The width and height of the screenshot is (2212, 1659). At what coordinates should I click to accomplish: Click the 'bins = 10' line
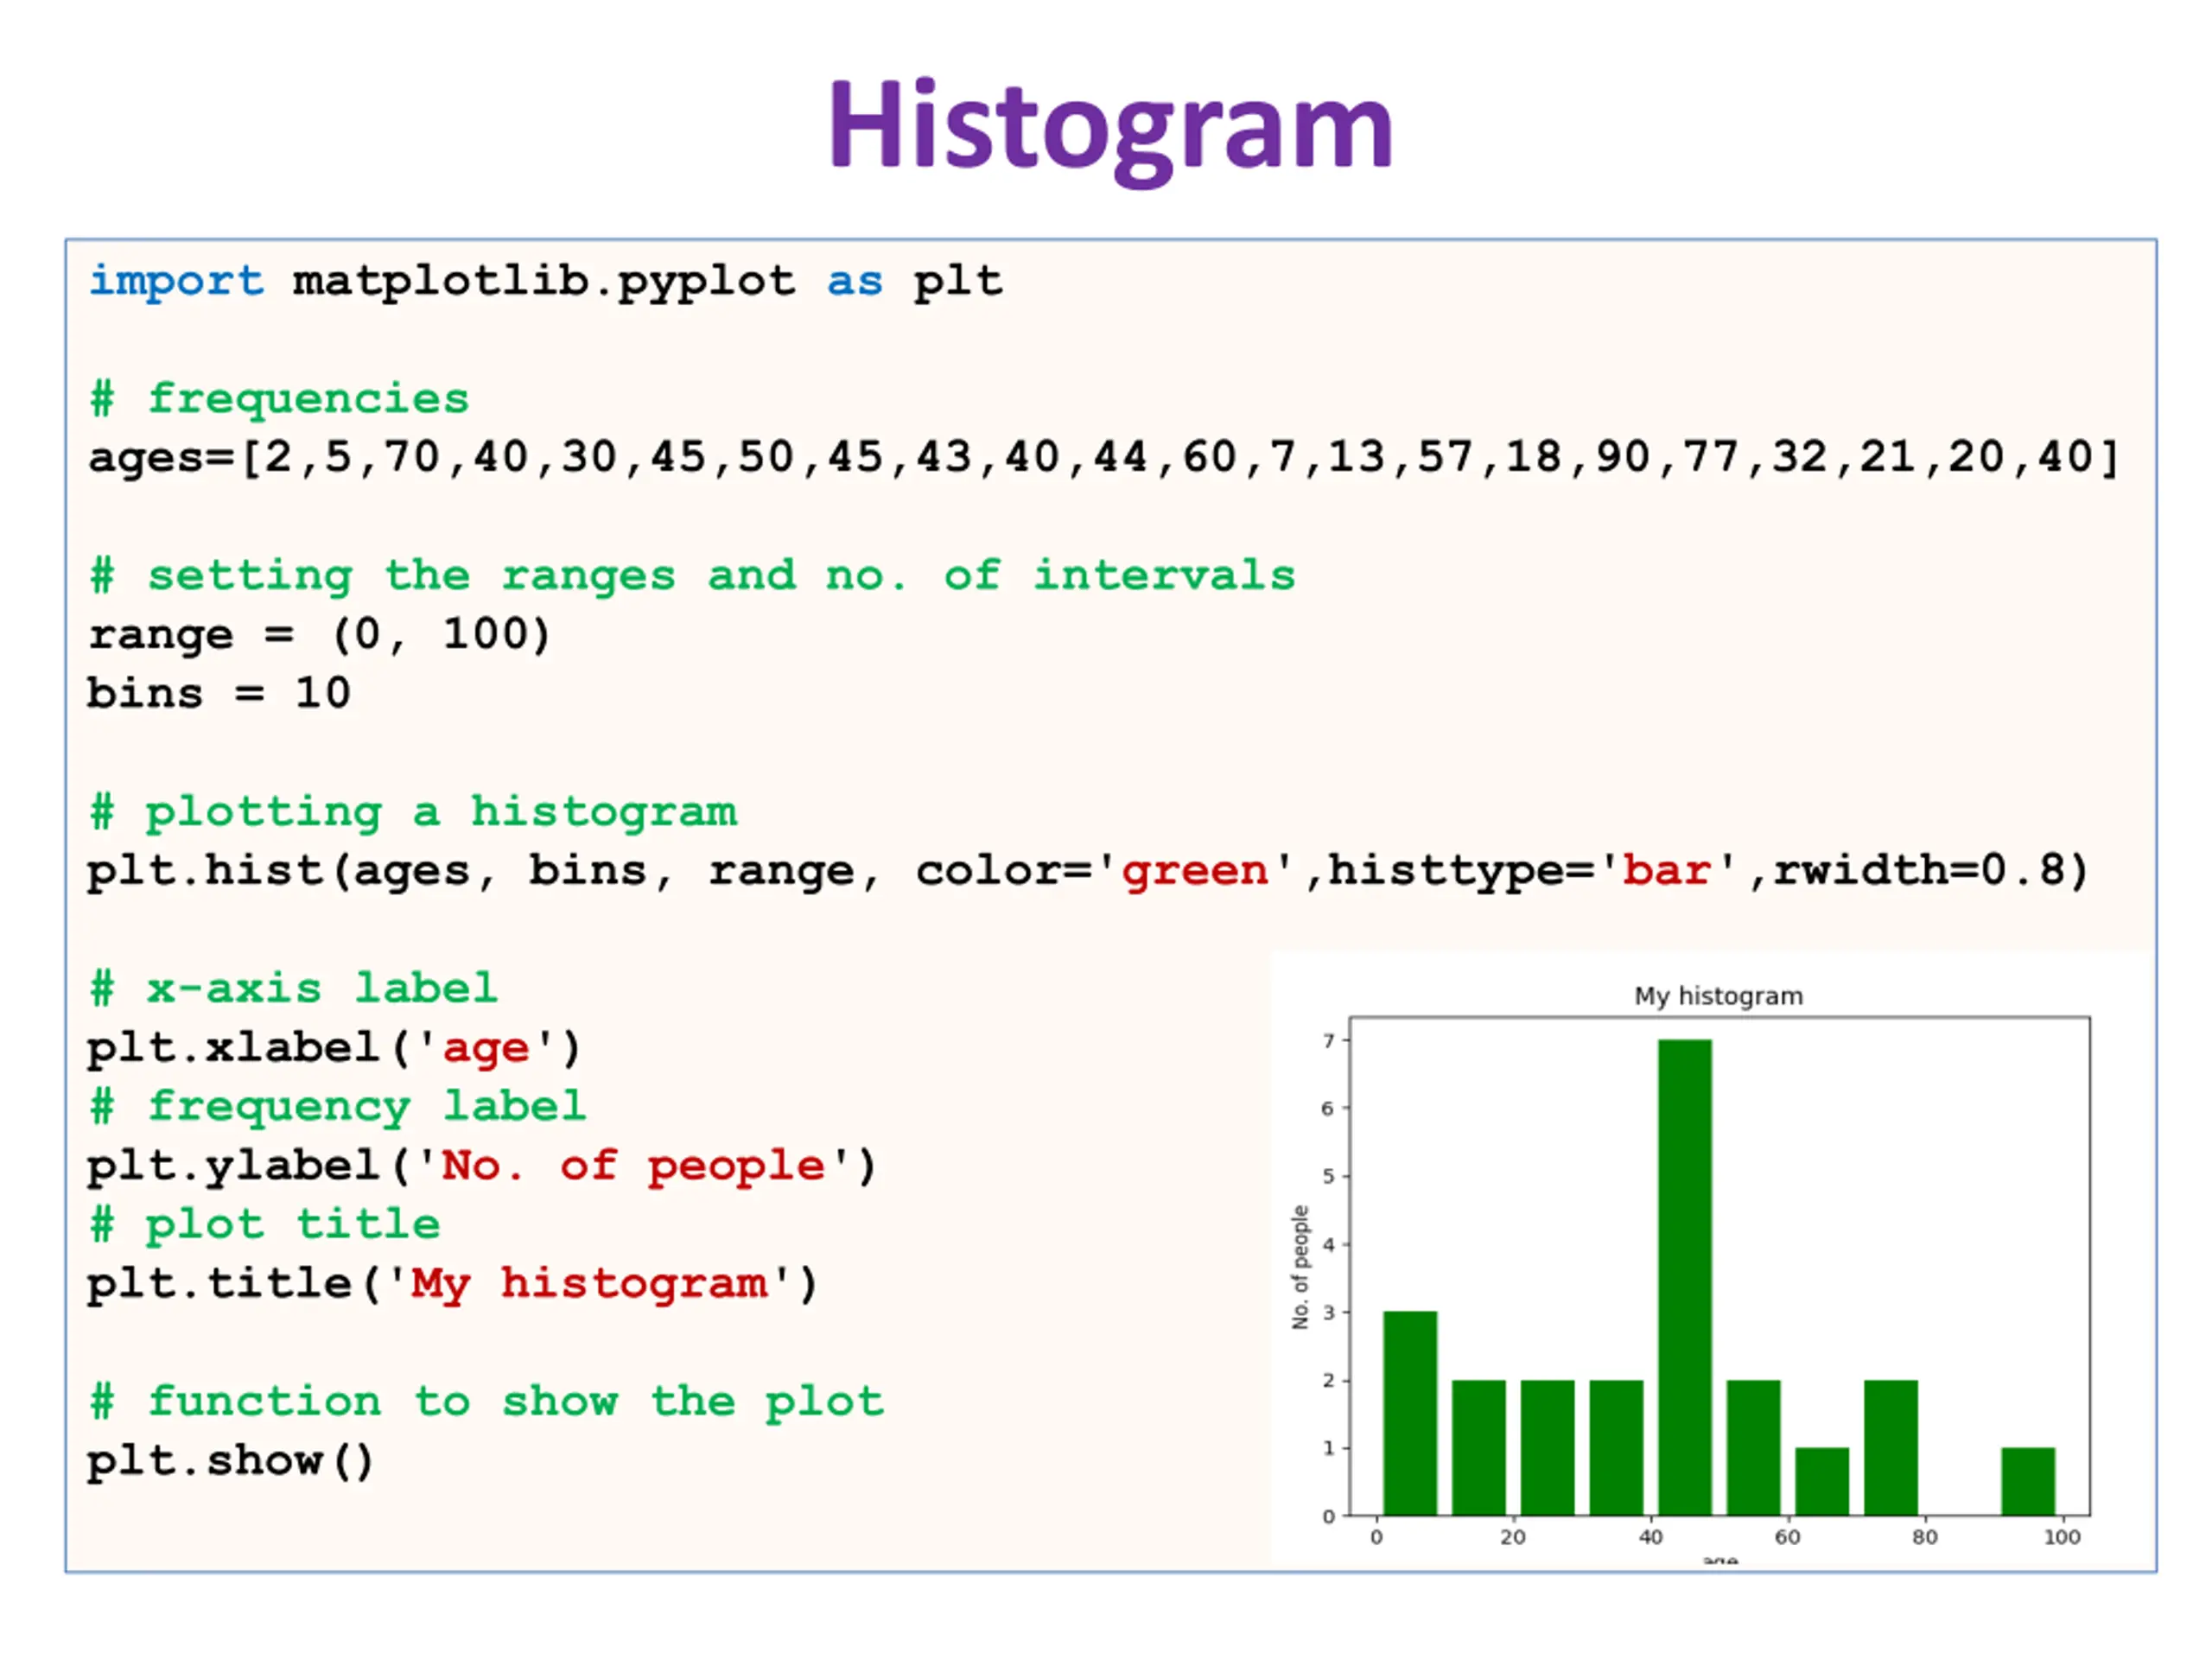pyautogui.click(x=219, y=693)
